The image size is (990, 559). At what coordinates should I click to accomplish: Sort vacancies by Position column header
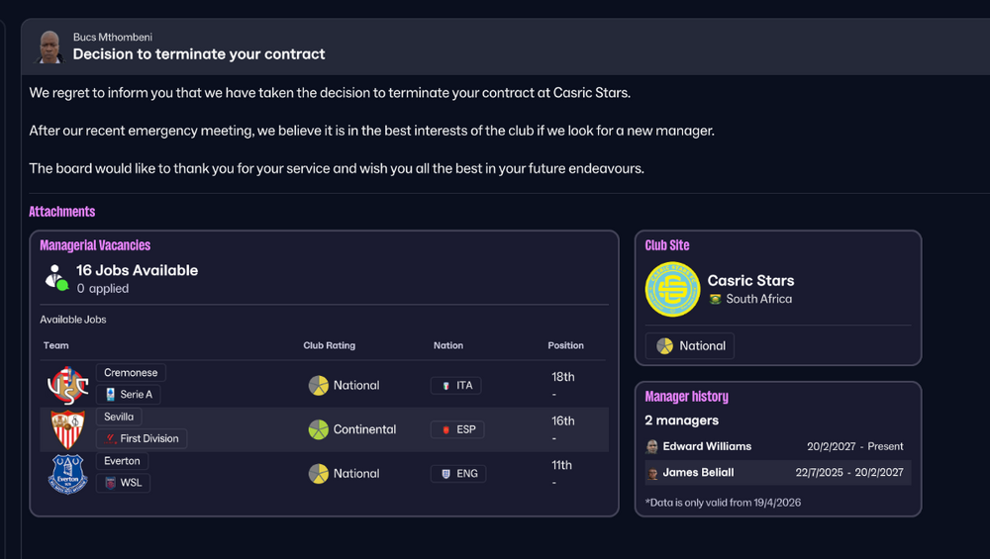(x=565, y=345)
